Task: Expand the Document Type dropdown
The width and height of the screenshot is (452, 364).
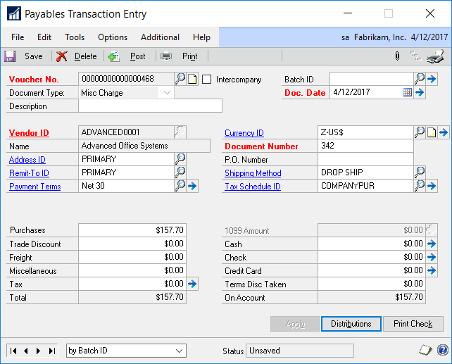Action: (x=167, y=92)
